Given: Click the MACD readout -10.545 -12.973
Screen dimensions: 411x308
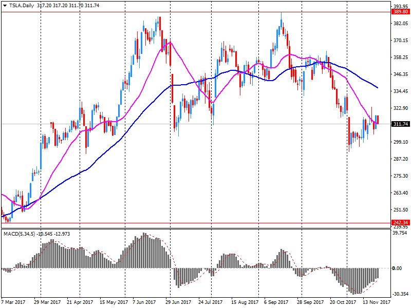Looking at the screenshot, I should 53,234.
